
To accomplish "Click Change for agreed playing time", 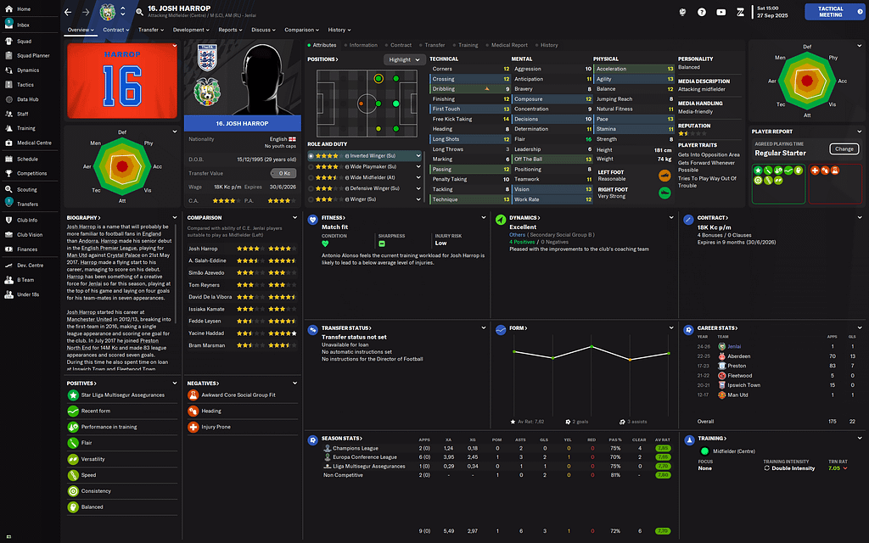I will coord(844,149).
